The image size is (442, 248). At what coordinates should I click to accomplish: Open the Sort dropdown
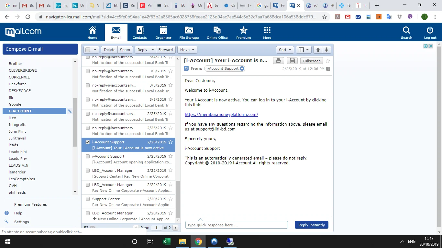285,50
